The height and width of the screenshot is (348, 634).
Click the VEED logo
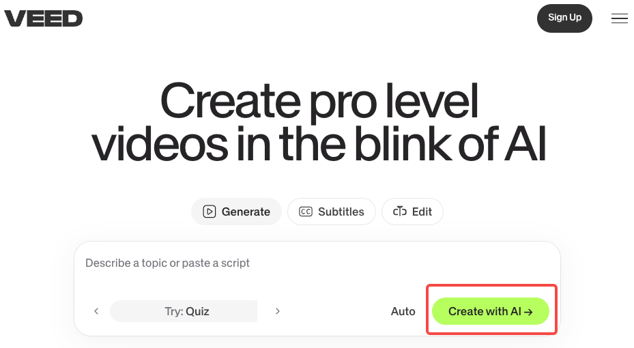pyautogui.click(x=44, y=18)
